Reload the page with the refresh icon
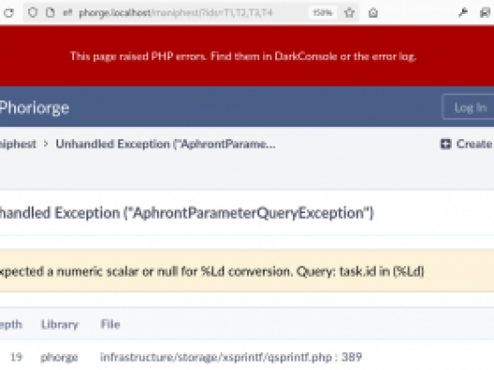Viewport: 494px width, 370px height. 8,13
